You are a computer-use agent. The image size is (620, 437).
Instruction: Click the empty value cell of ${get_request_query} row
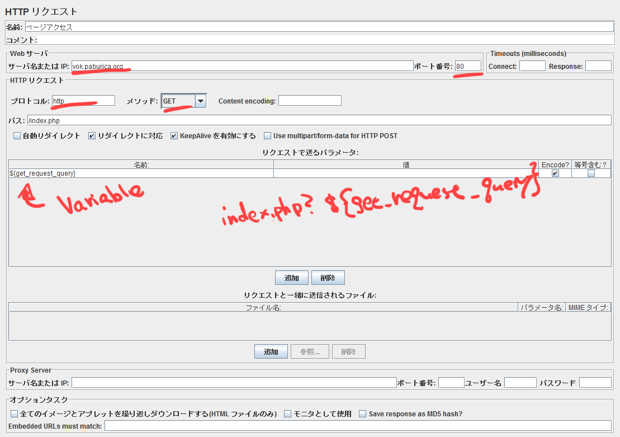pyautogui.click(x=406, y=173)
